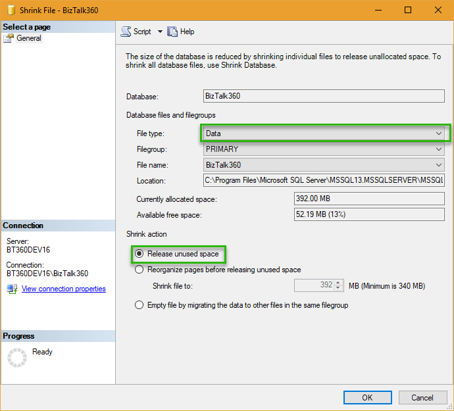Image resolution: width=454 pixels, height=411 pixels.
Task: Click the database icon in the title bar
Action: click(x=11, y=10)
